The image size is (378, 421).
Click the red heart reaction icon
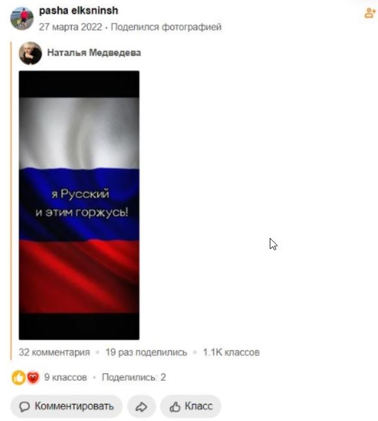coord(33,377)
